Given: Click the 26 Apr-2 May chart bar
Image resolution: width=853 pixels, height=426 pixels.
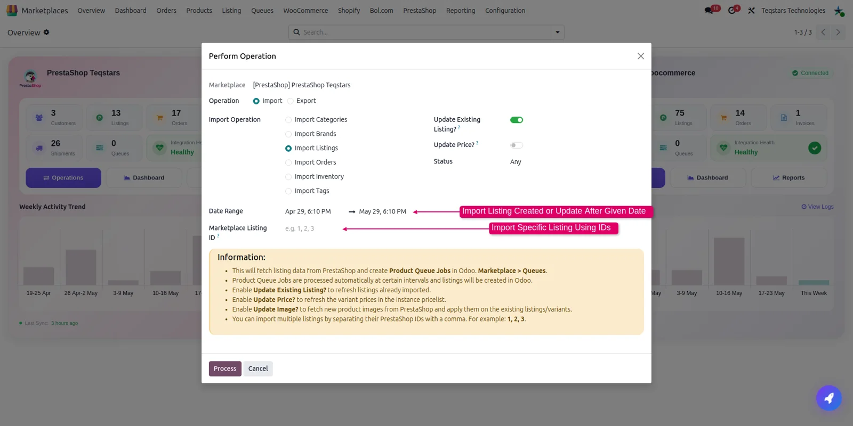Looking at the screenshot, I should click(81, 267).
